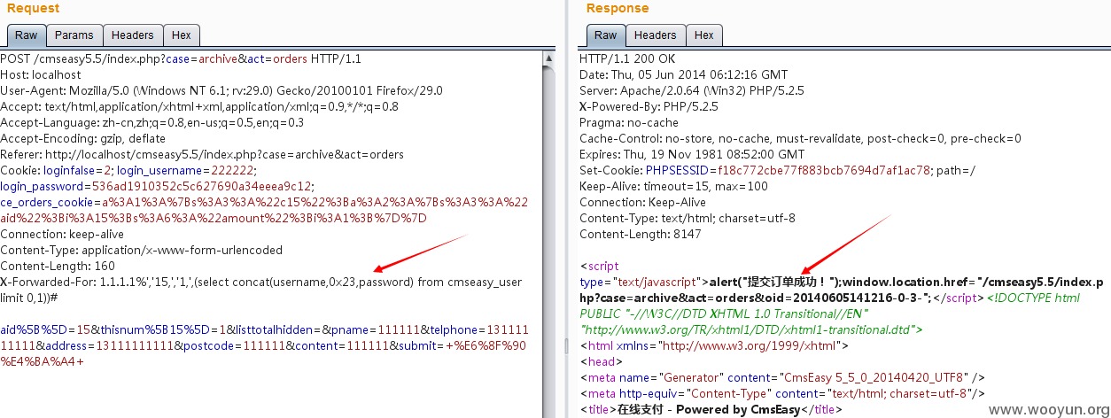Click the response 'Content-Length: 8147' line
The height and width of the screenshot is (418, 1111).
pos(641,235)
